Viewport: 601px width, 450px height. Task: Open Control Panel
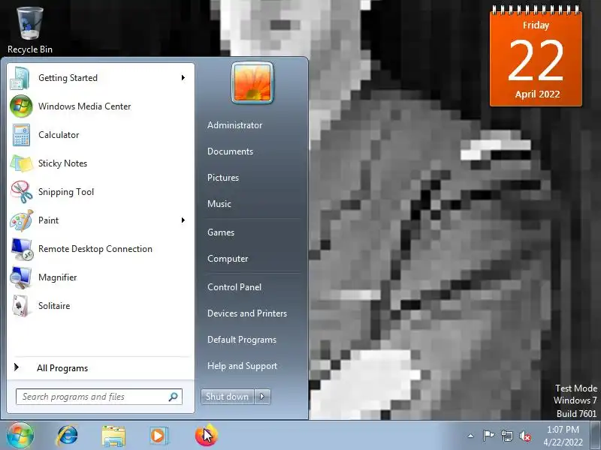[234, 287]
